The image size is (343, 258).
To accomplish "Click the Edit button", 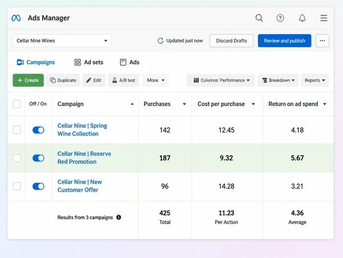I will point(94,80).
